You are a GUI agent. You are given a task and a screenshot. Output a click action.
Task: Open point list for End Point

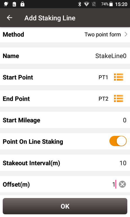(119, 98)
